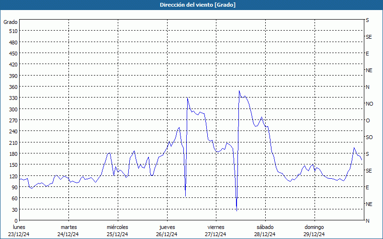Image resolution: width=383 pixels, height=239 pixels.
Task: Click the 'O' compass label level with 270
Action: click(x=368, y=120)
